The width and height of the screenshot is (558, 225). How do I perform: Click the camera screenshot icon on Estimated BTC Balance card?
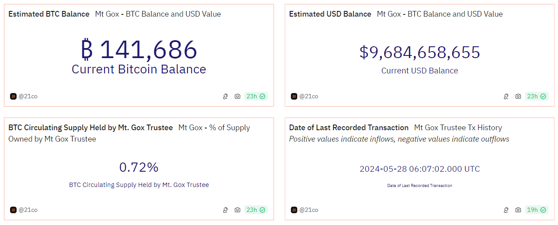237,96
